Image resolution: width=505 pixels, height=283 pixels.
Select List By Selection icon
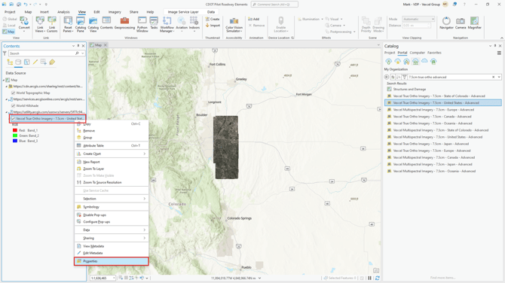(x=26, y=62)
